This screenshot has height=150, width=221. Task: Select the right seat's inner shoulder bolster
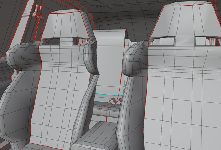(x=135, y=58)
